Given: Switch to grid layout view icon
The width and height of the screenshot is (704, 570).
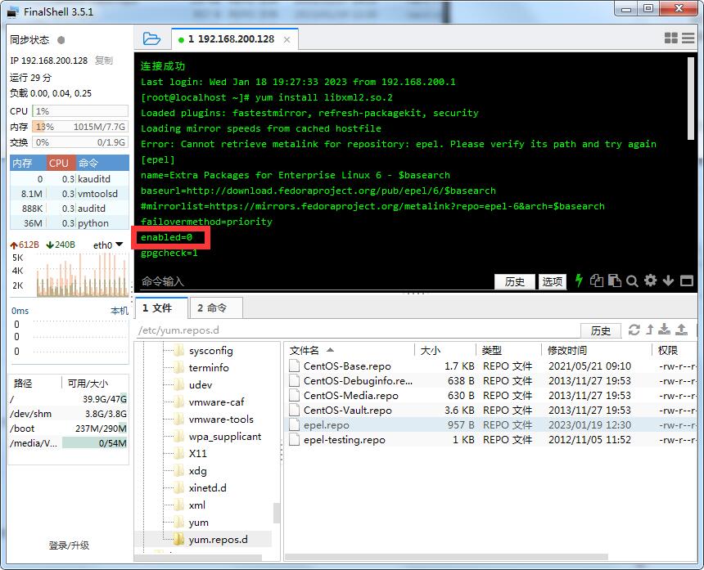Looking at the screenshot, I should click(x=670, y=38).
